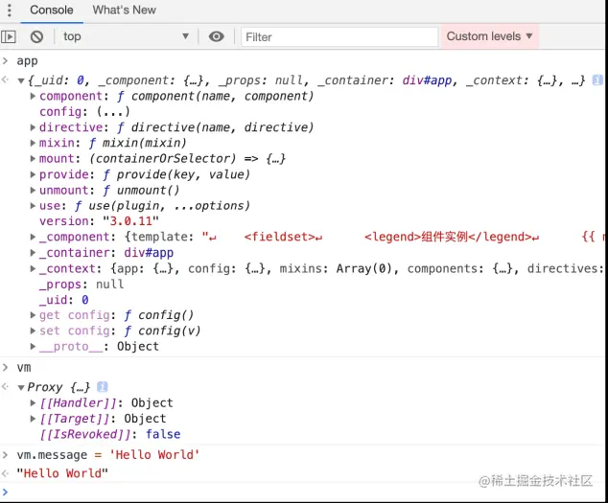608x503 pixels.
Task: Create a live expression with eye icon
Action: tap(217, 36)
